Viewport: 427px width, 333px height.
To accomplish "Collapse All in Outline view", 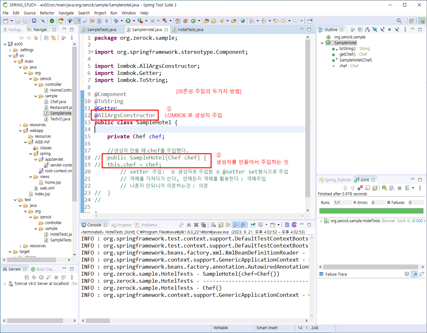I will [x=360, y=29].
